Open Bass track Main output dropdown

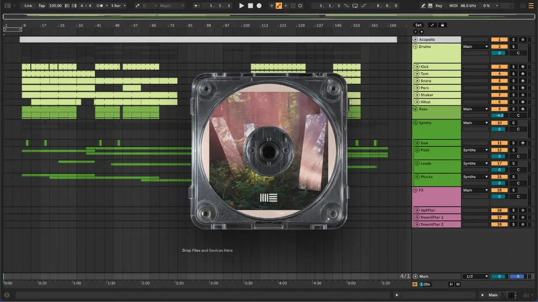click(475, 109)
